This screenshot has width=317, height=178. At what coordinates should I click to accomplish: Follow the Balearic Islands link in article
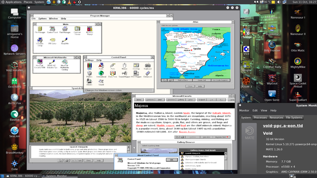(221, 113)
